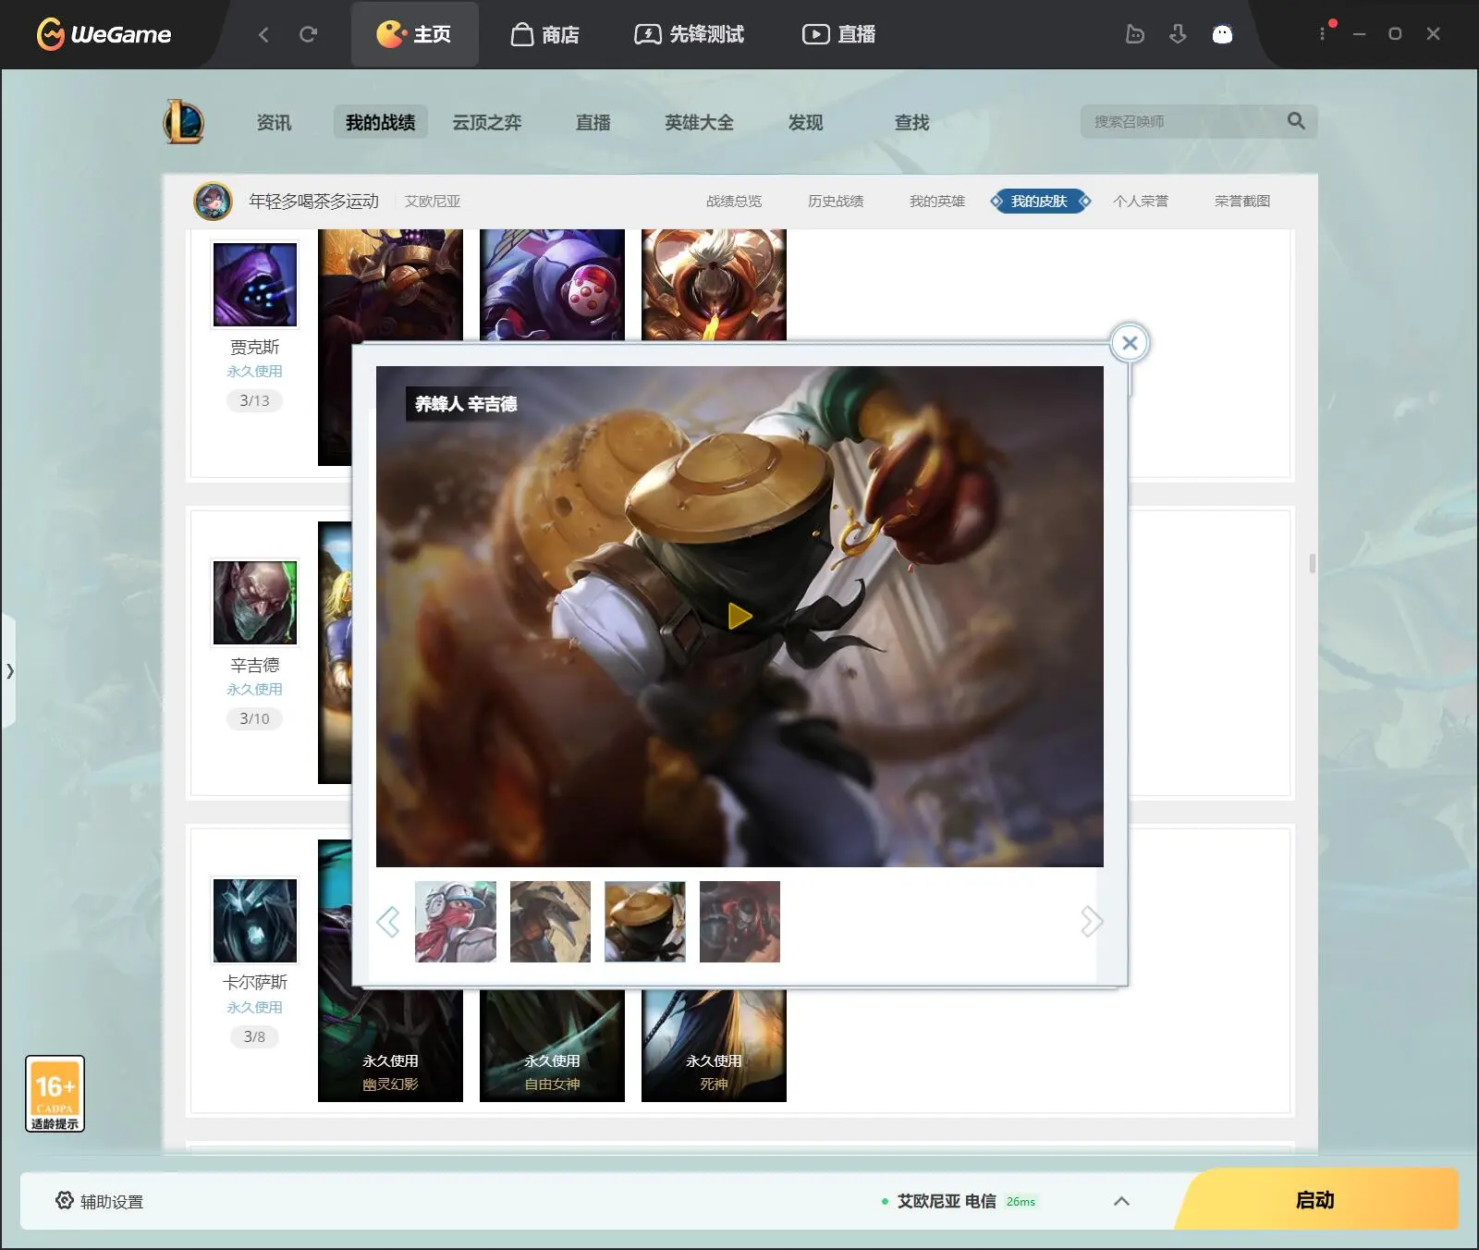This screenshot has height=1250, width=1479.
Task: Click the WeGame logo
Action: click(104, 34)
